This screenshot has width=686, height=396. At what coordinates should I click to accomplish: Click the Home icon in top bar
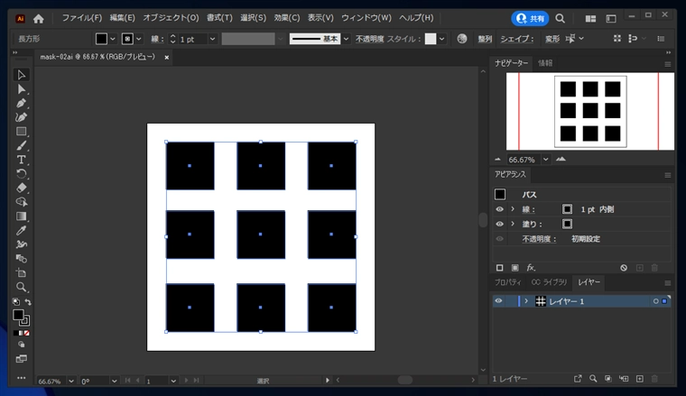(x=39, y=18)
